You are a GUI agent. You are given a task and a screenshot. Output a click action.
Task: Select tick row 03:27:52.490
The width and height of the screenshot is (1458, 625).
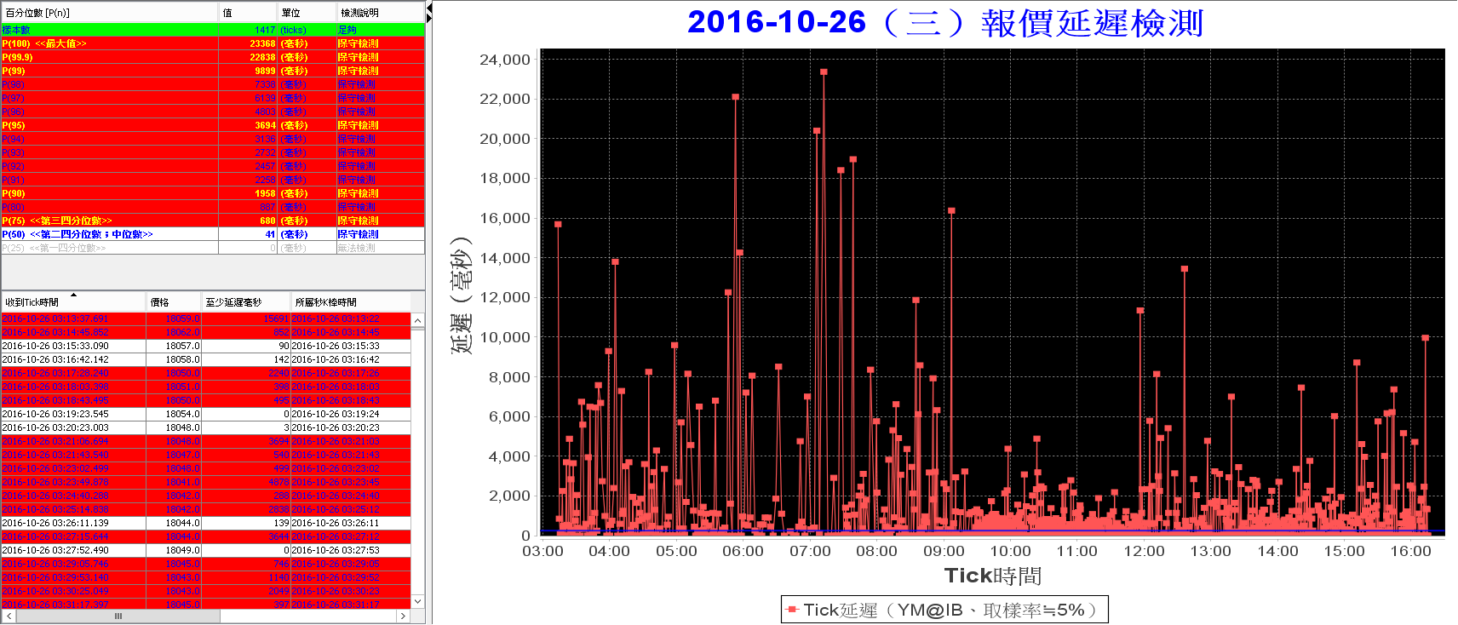tap(206, 550)
